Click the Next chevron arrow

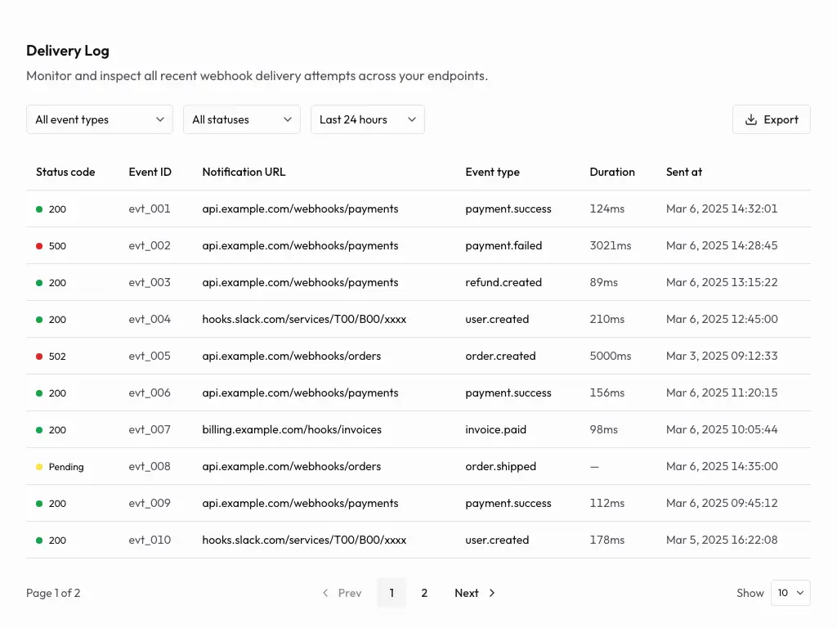491,593
